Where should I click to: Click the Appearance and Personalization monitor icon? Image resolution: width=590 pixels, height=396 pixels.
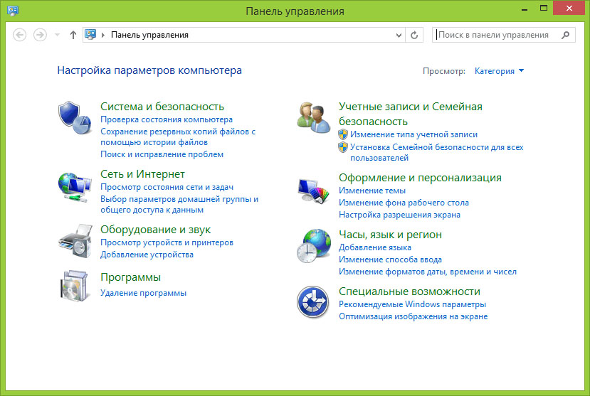(313, 190)
